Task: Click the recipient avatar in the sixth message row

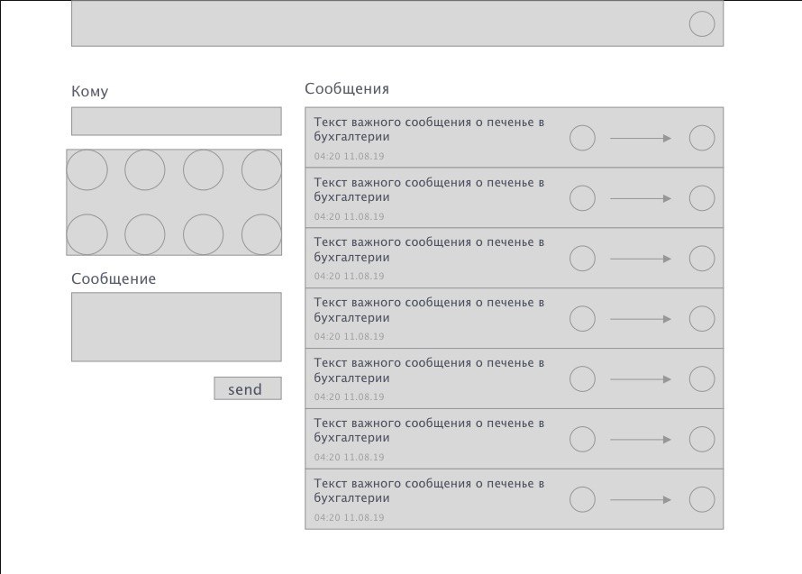Action: click(702, 440)
